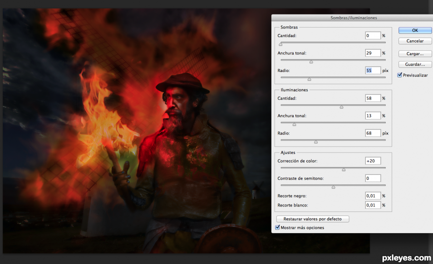
Task: Click the Sombras Cantidad value field
Action: [x=373, y=36]
